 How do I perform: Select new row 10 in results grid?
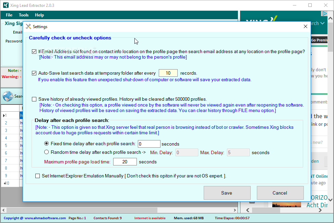[x=10, y=183]
